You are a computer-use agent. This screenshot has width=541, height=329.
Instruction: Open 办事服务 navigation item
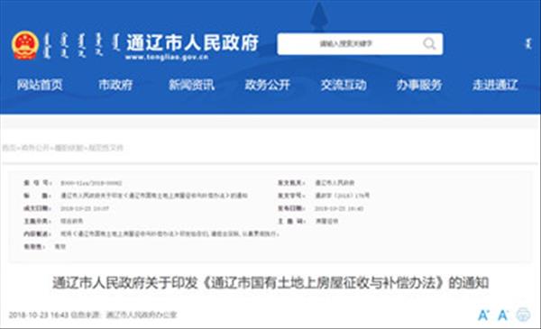click(x=419, y=85)
